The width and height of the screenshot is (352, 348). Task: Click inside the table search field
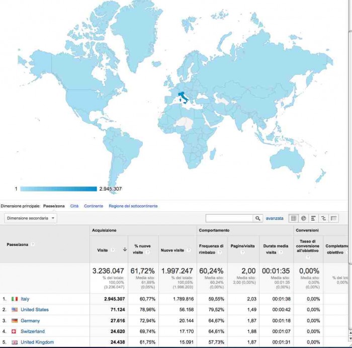pyautogui.click(x=229, y=218)
